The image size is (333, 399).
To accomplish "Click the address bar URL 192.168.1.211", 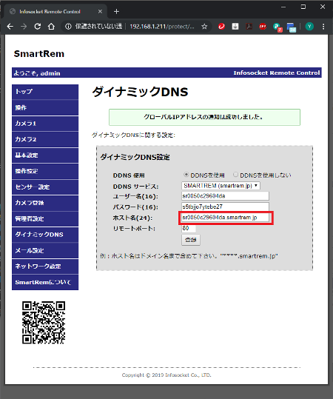I will click(162, 27).
